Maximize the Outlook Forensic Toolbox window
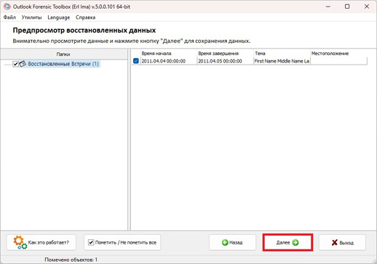Image resolution: width=377 pixels, height=264 pixels. 347,7
